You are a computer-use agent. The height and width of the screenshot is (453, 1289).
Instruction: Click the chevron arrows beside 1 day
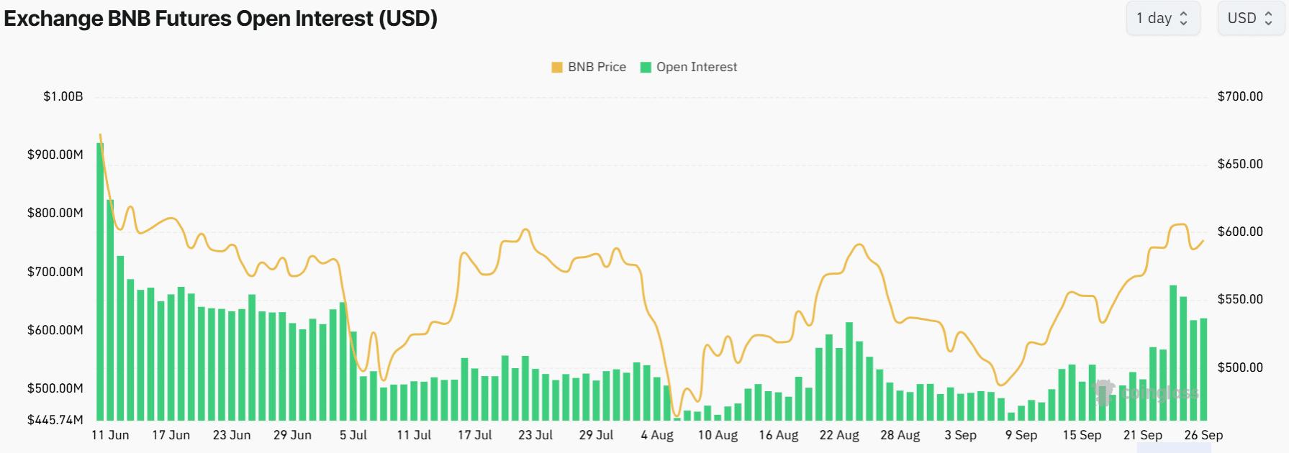[1183, 19]
